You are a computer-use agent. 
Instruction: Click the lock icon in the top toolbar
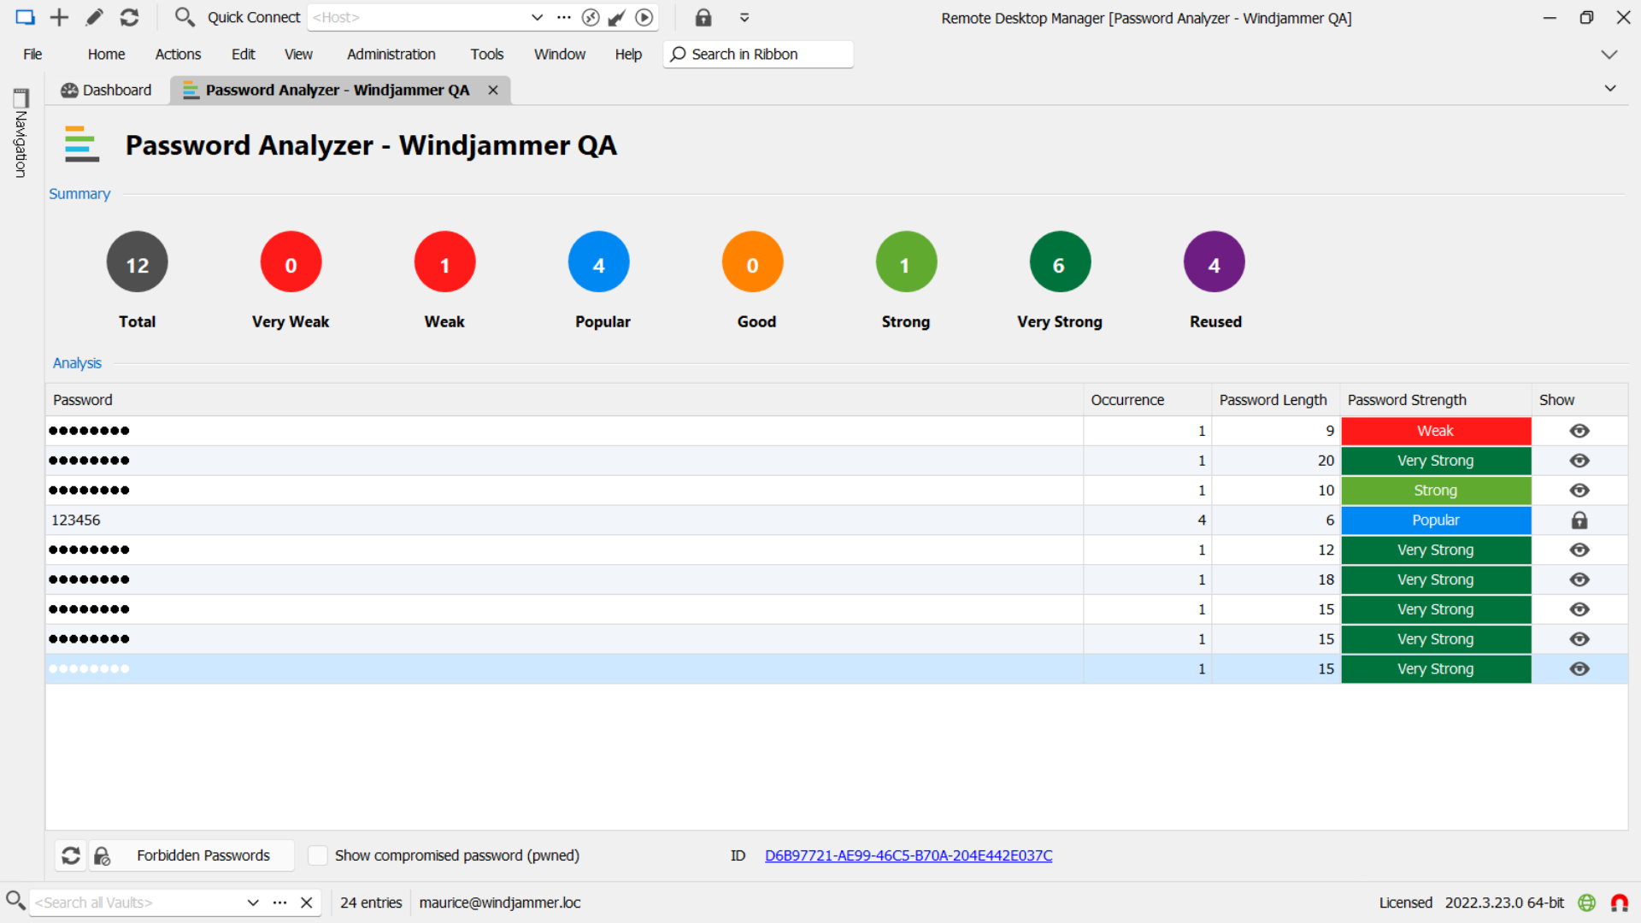point(703,17)
